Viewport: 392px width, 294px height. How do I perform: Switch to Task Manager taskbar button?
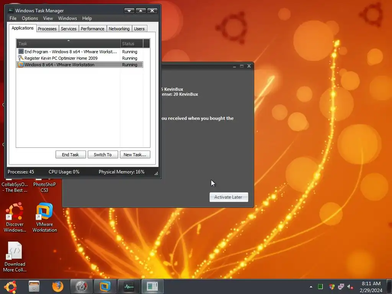coord(129,286)
